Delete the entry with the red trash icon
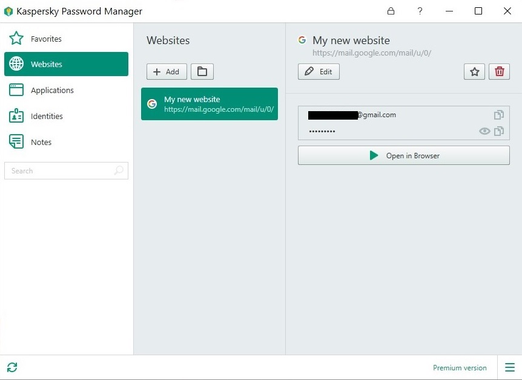This screenshot has height=380, width=522. pyautogui.click(x=499, y=72)
